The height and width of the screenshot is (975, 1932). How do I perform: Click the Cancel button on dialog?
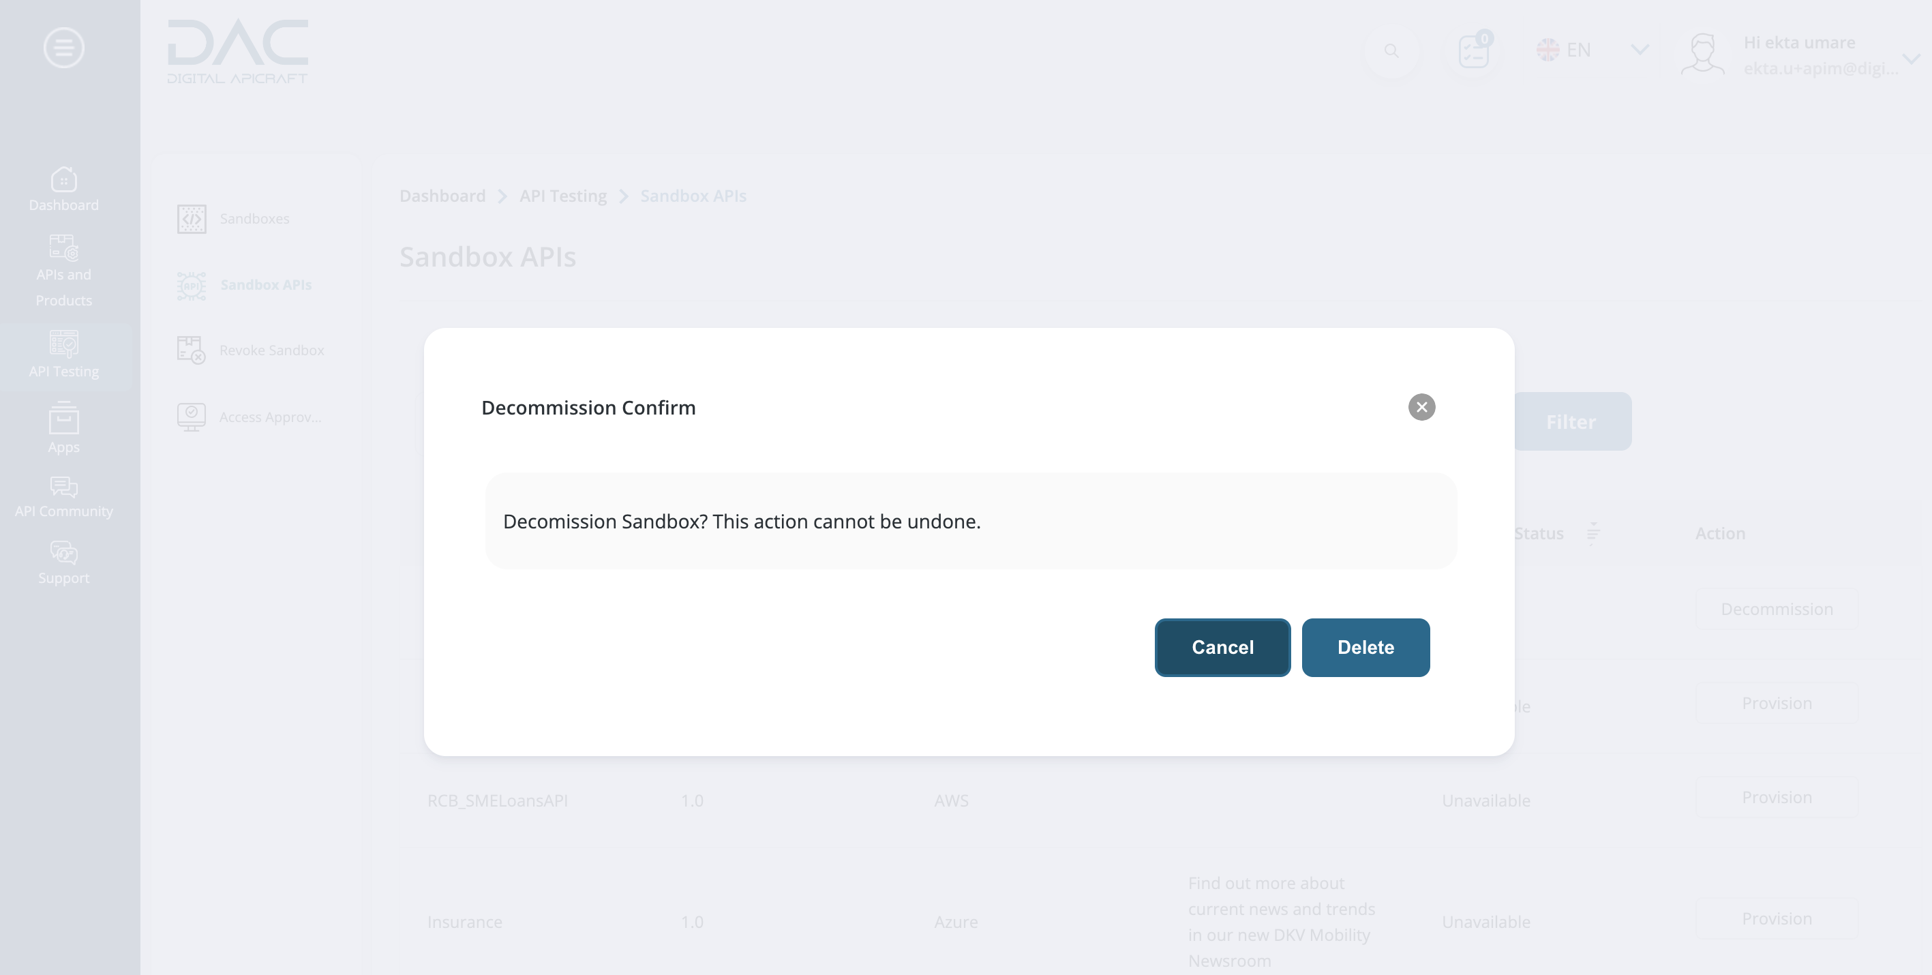[x=1222, y=646]
